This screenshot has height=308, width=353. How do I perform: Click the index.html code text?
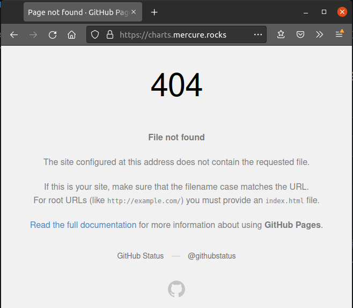(284, 200)
